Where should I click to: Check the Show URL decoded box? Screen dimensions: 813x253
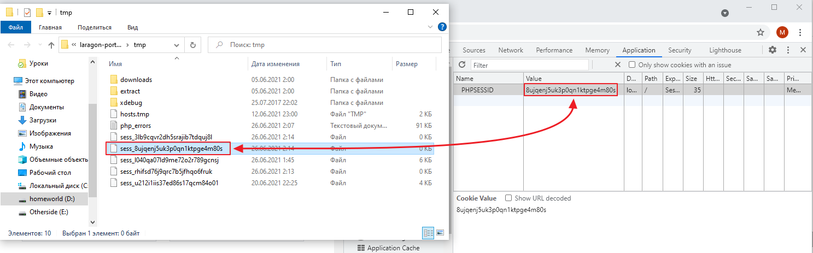(508, 198)
